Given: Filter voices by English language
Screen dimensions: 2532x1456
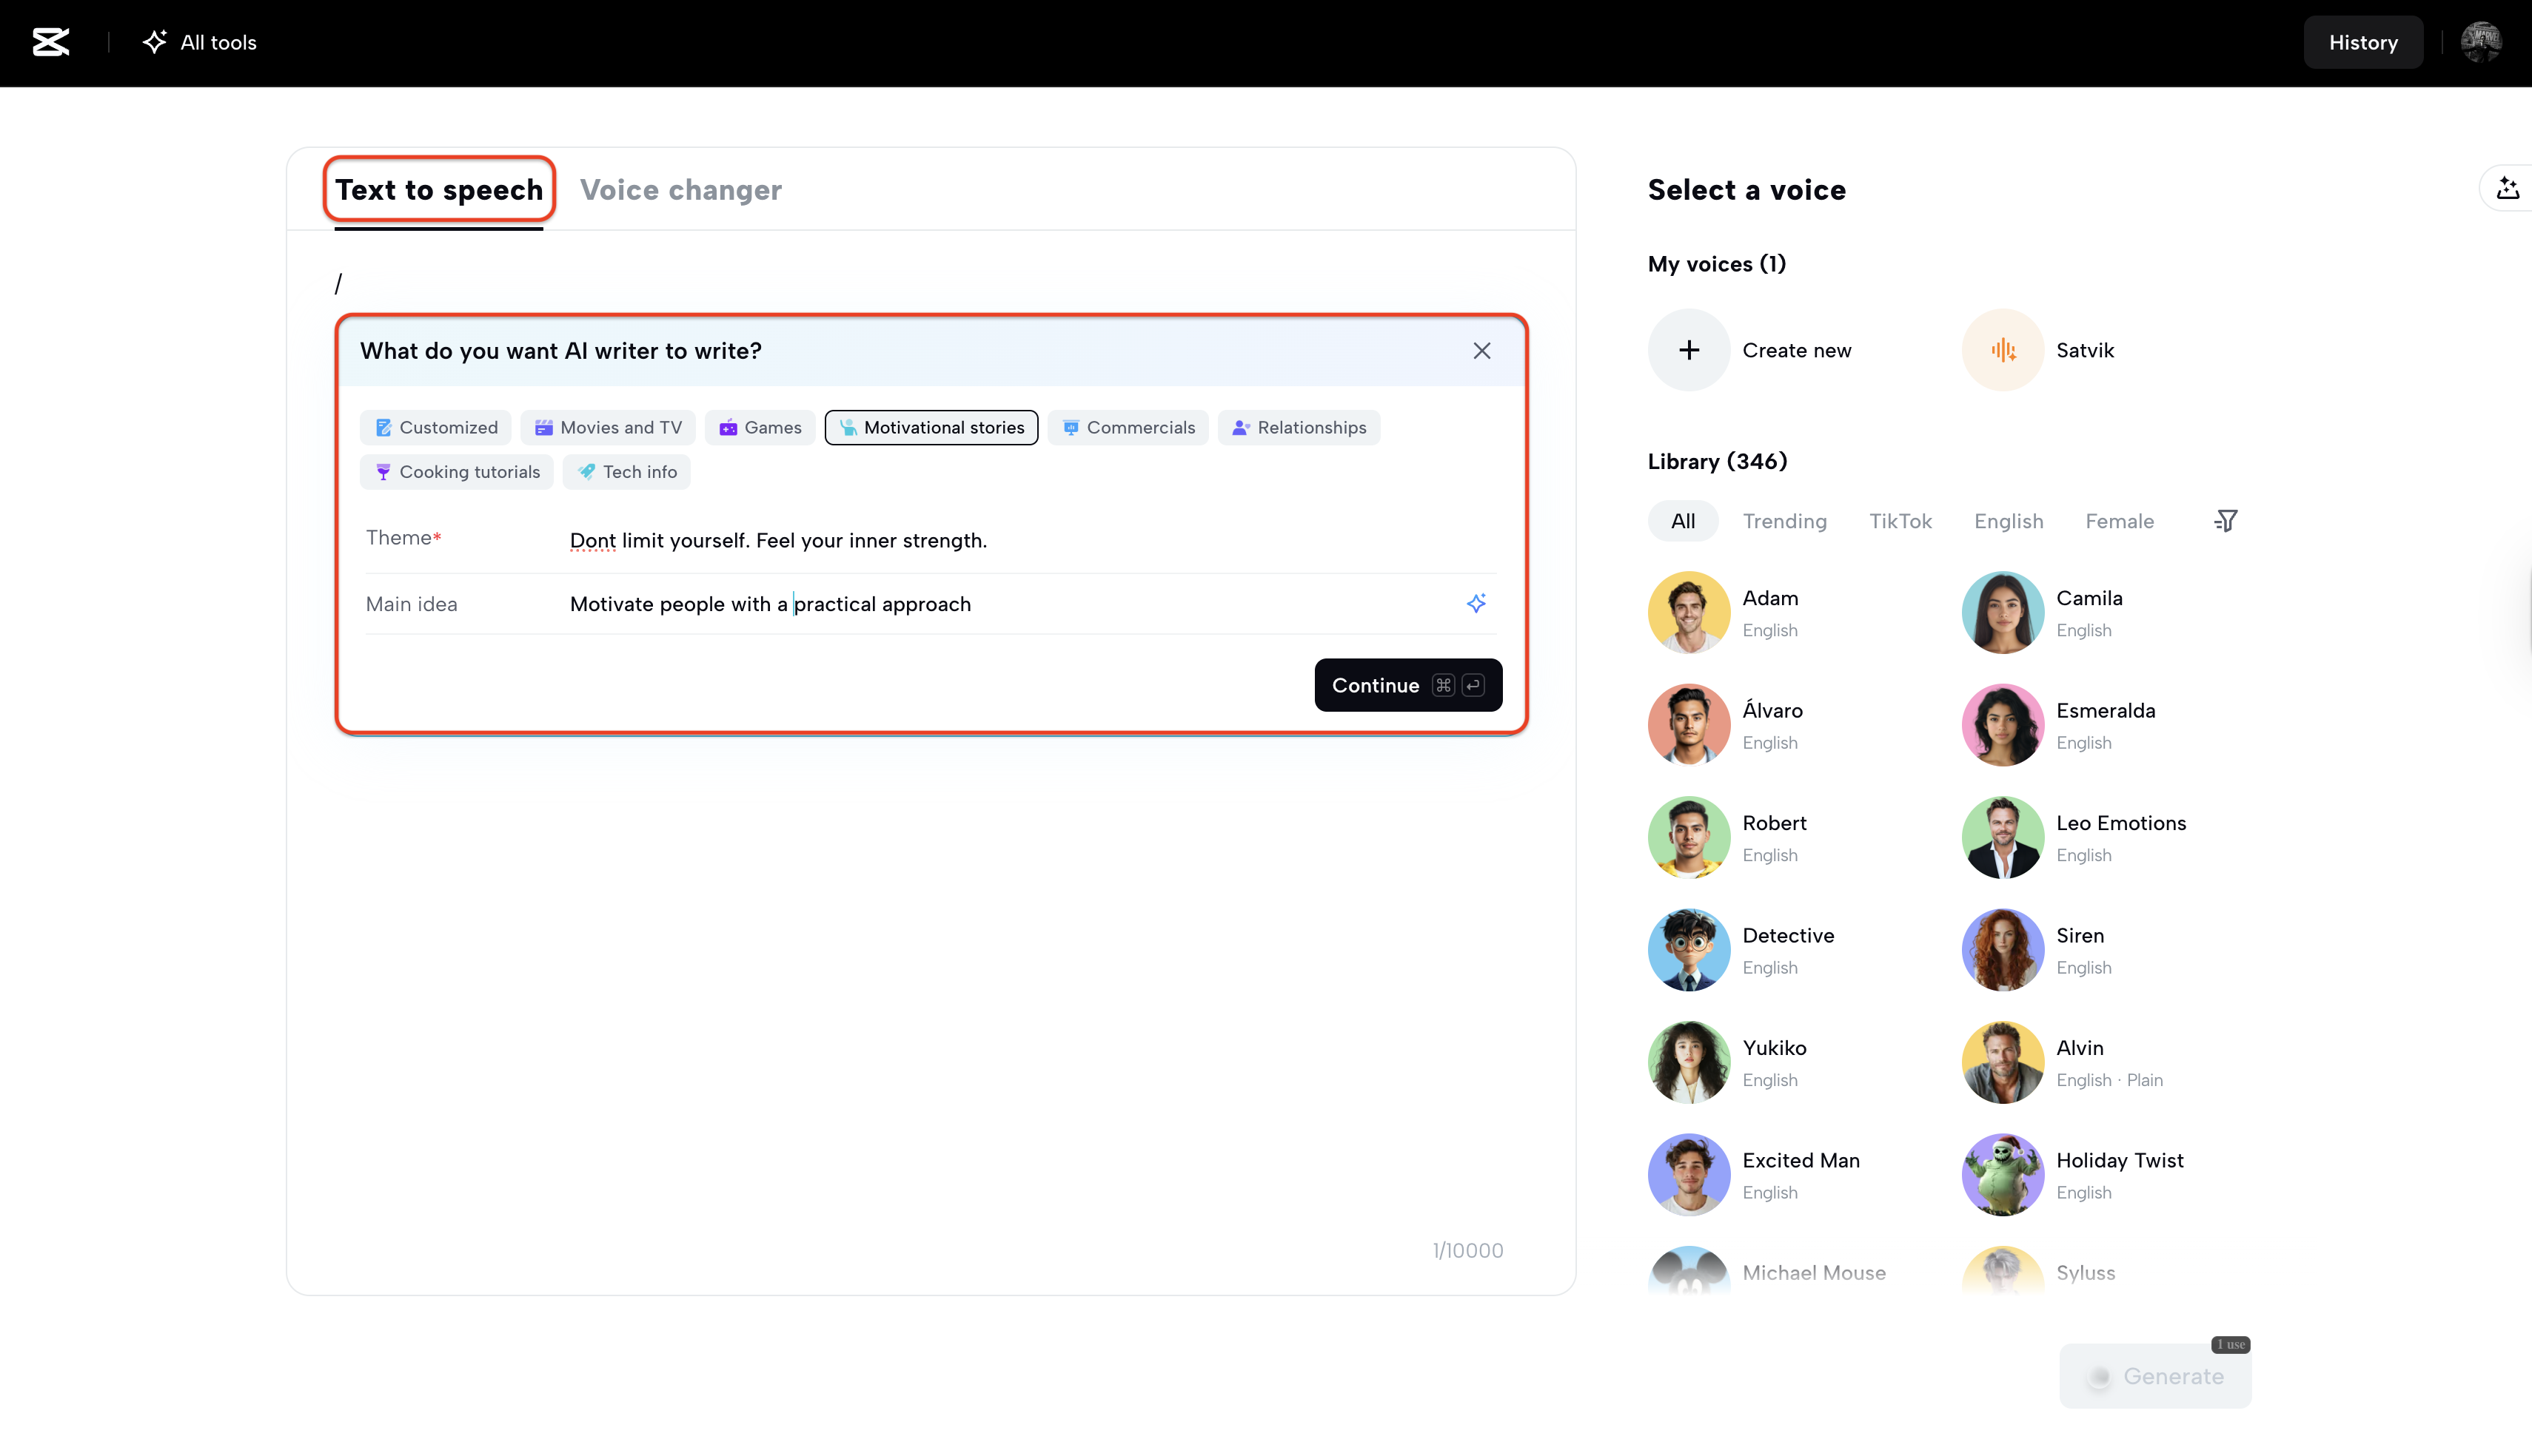Looking at the screenshot, I should coord(2008,520).
